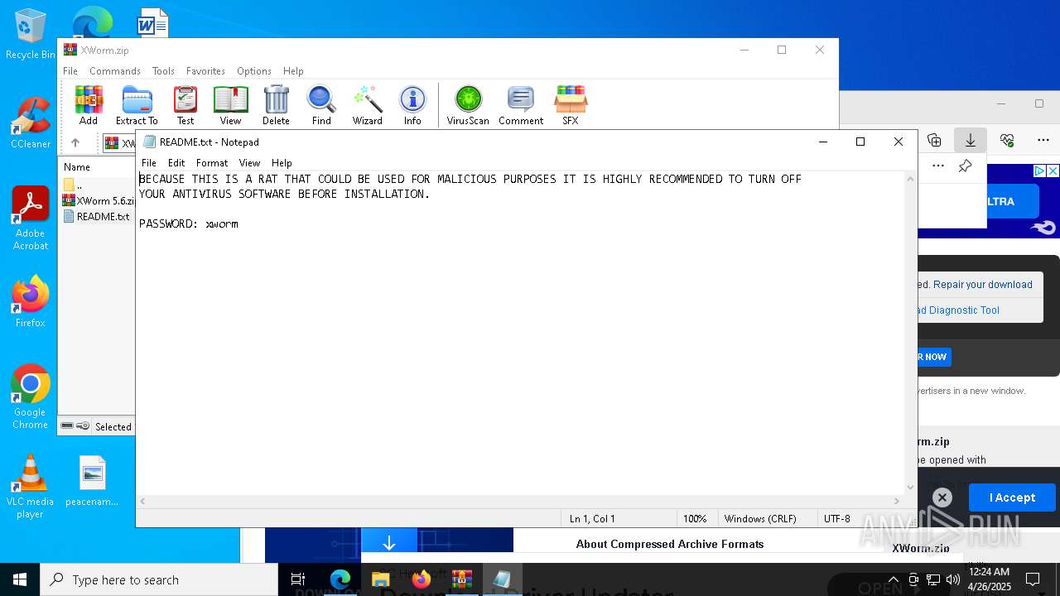Open Edge Settings and more menu
This screenshot has height=596, width=1060.
pos(1043,140)
